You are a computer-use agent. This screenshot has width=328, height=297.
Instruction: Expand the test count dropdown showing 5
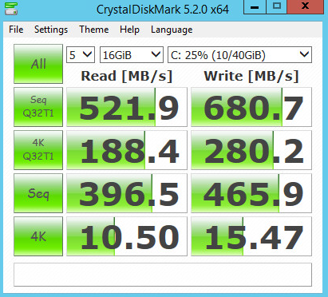[81, 55]
